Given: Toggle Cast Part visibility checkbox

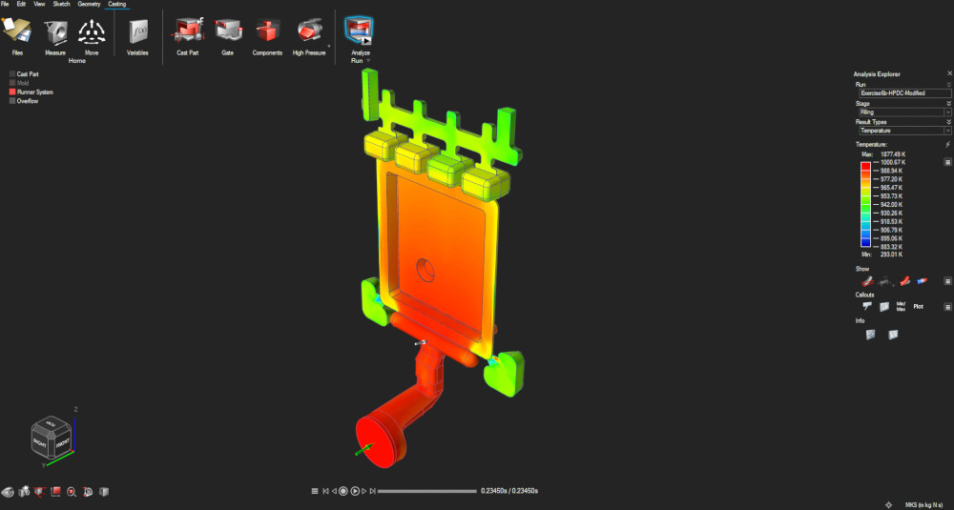Looking at the screenshot, I should coord(12,74).
